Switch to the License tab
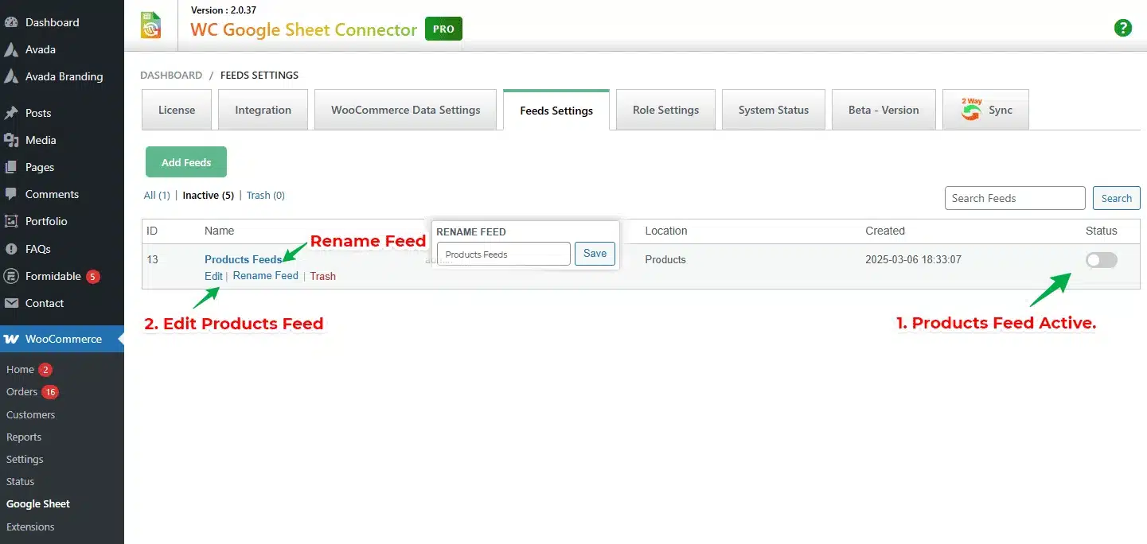 click(176, 110)
